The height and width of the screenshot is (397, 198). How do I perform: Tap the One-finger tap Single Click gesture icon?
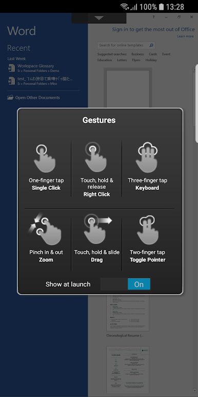45,158
